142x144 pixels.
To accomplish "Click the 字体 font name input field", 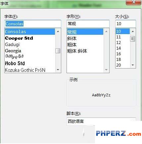I will (33, 24).
